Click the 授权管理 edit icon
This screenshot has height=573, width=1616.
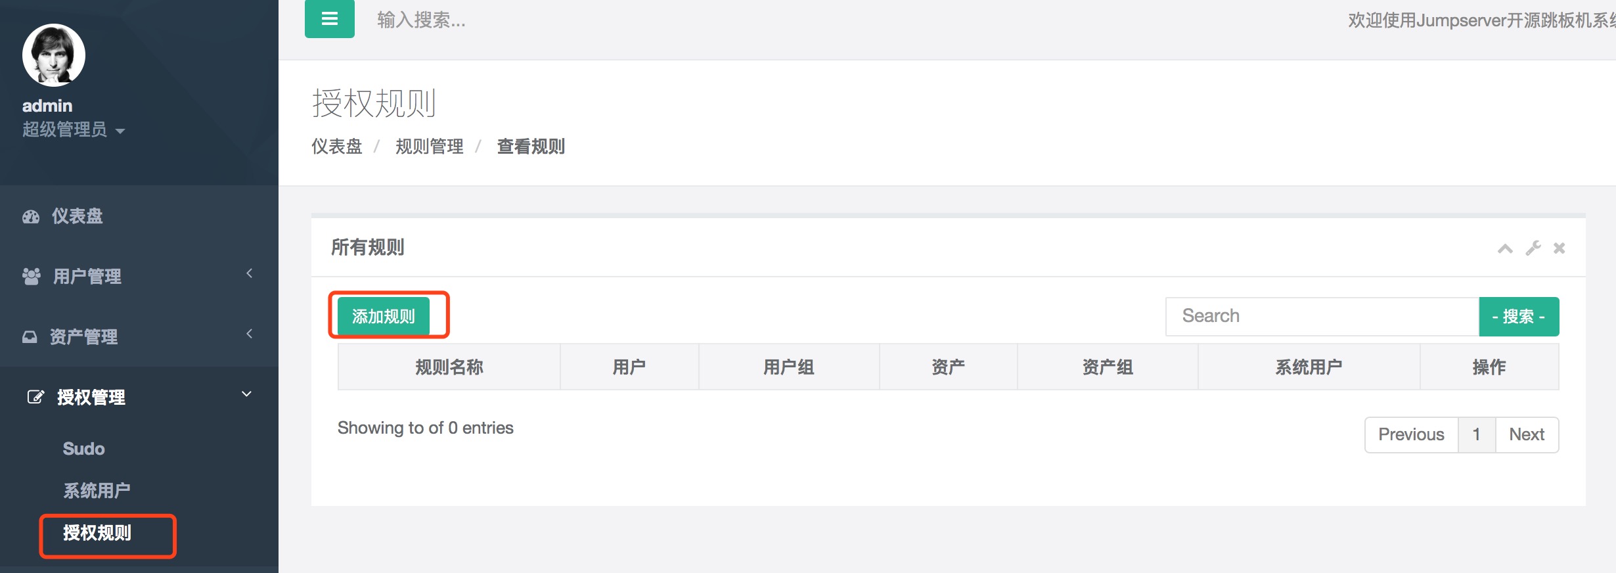pyautogui.click(x=35, y=397)
